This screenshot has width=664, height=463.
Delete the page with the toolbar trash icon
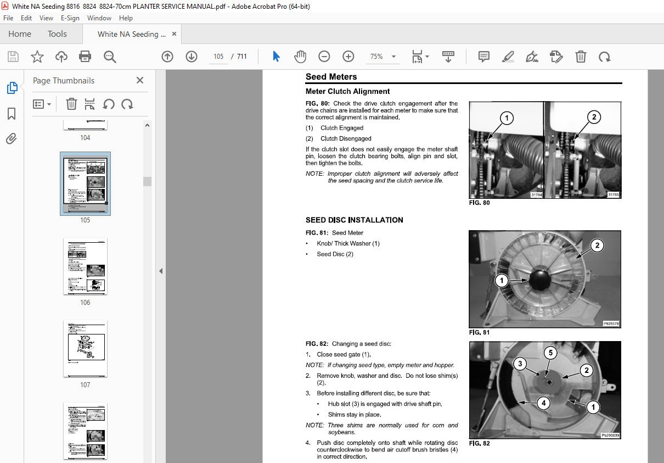(581, 57)
